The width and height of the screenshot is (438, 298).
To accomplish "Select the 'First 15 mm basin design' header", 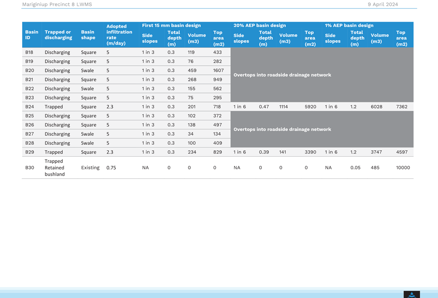I will tap(171, 25).
